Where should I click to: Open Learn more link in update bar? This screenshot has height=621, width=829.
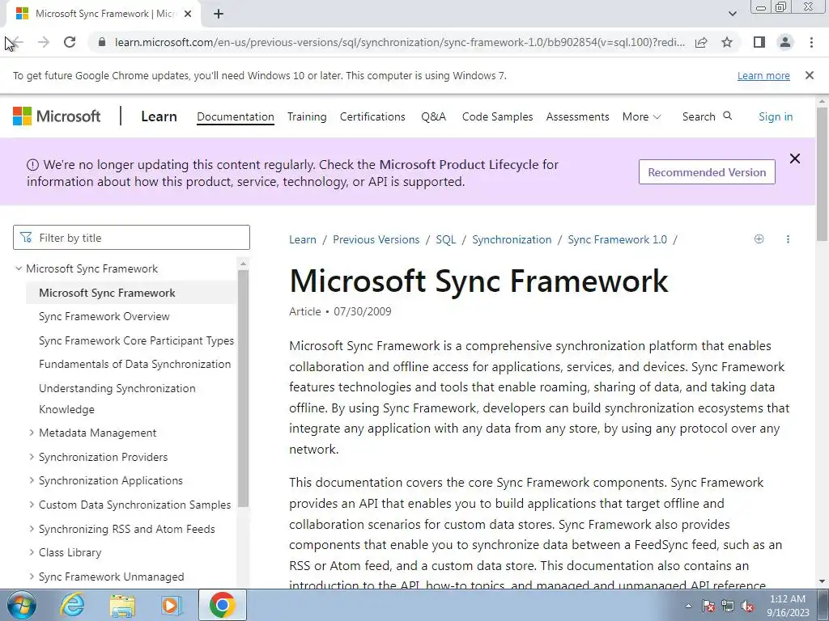pyautogui.click(x=763, y=75)
